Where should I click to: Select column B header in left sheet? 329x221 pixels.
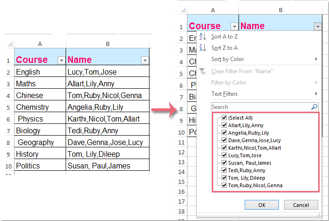[x=108, y=44]
